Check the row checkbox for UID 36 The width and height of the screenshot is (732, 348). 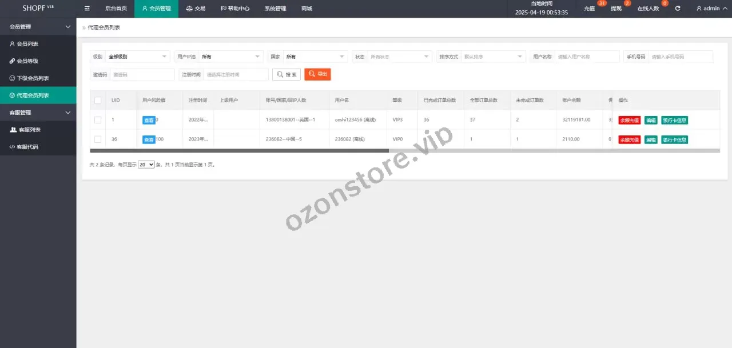tap(98, 139)
